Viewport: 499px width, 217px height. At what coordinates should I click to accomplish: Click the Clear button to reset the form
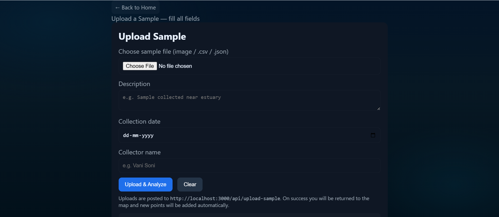(x=190, y=184)
